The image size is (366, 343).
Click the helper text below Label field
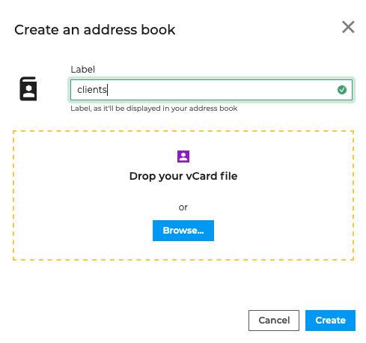click(x=154, y=109)
